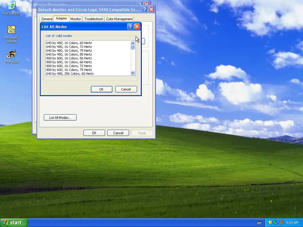The height and width of the screenshot is (227, 303).
Task: Select the Microsoft Outlook desktop icon
Action: [12, 34]
